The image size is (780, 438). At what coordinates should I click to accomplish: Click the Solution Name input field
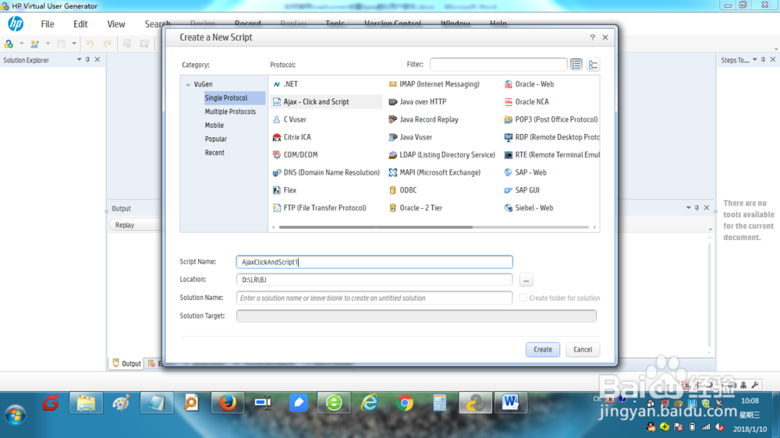tap(374, 298)
